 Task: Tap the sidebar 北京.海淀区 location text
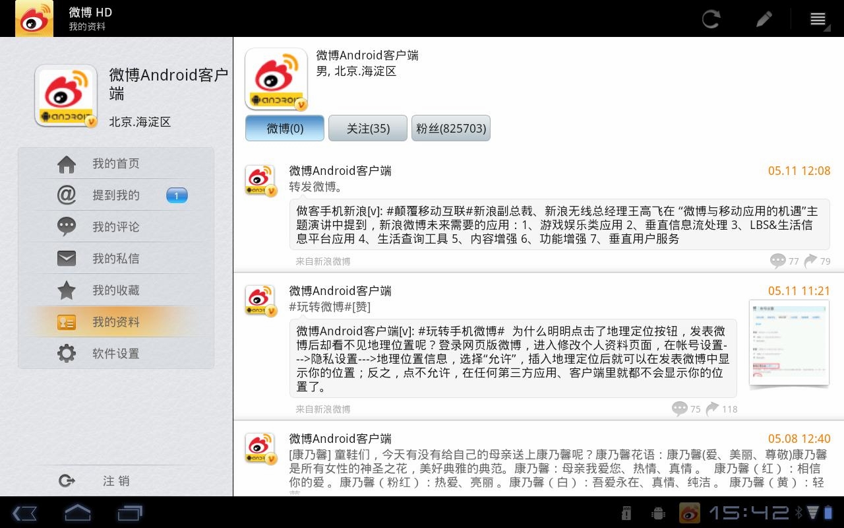pyautogui.click(x=140, y=122)
